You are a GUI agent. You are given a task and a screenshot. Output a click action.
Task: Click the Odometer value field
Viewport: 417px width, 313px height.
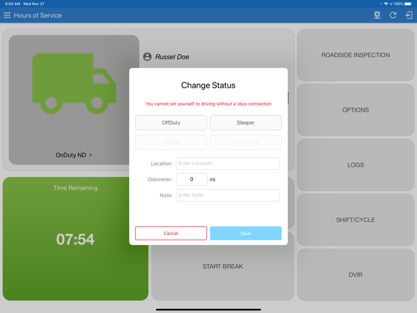(192, 179)
